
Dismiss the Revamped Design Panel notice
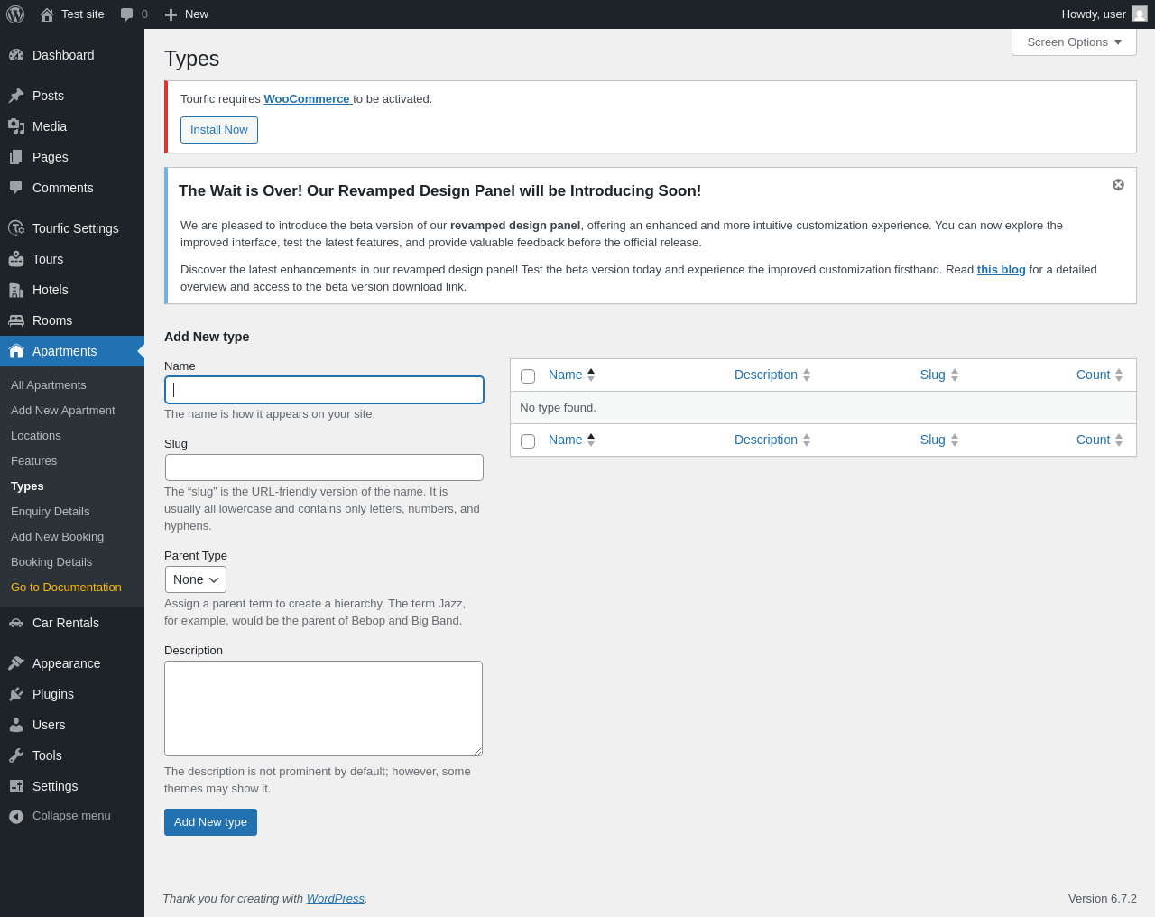tap(1118, 185)
